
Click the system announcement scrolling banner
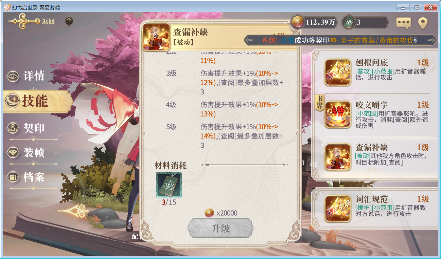pyautogui.click(x=340, y=40)
